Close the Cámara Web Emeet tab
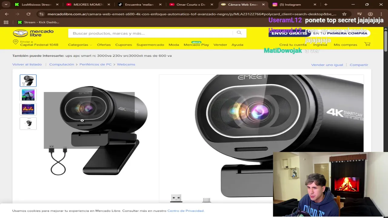This screenshot has width=388, height=218. pos(263,5)
